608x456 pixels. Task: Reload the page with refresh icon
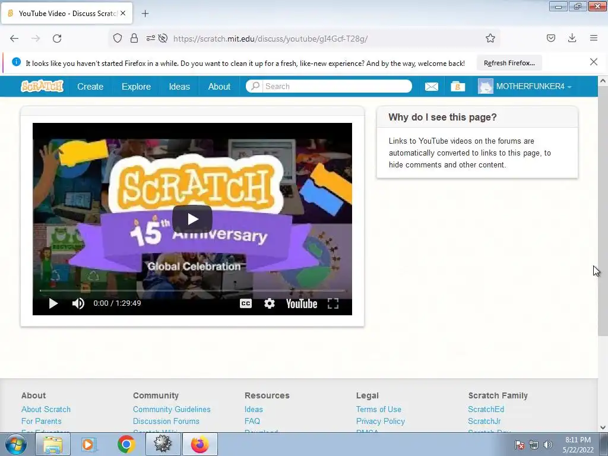[57, 39]
